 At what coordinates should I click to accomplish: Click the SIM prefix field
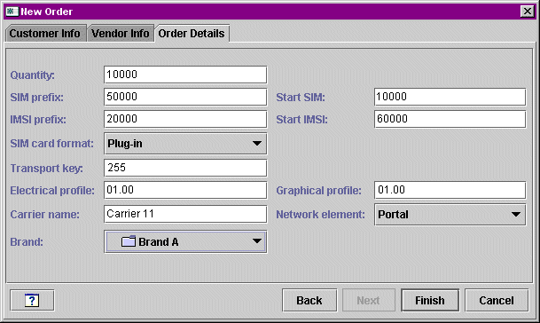pos(185,97)
